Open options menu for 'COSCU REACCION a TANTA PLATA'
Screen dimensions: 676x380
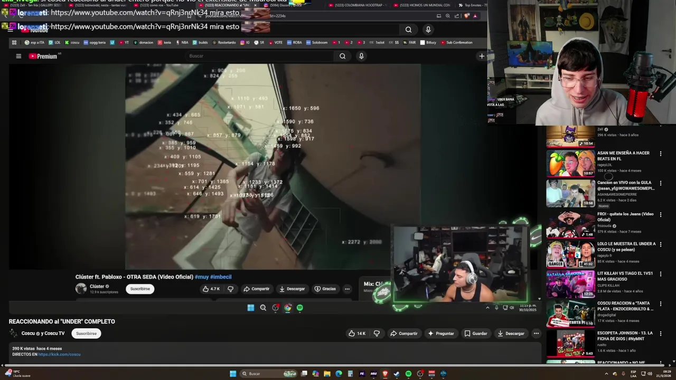661,304
